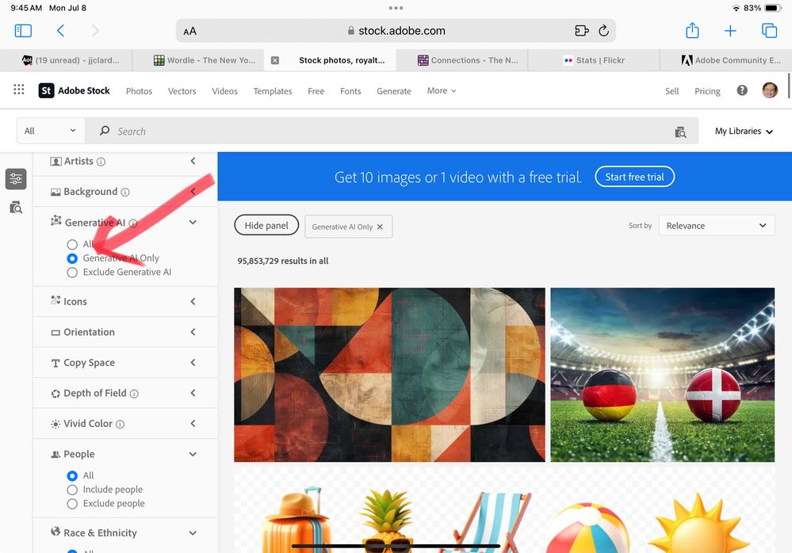
Task: Open the My Libraries dropdown
Action: pos(744,132)
